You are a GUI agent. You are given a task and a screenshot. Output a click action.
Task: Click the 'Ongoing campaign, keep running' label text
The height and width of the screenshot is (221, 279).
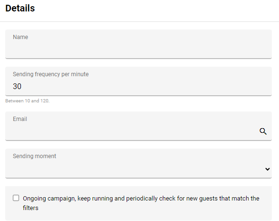coord(68,199)
